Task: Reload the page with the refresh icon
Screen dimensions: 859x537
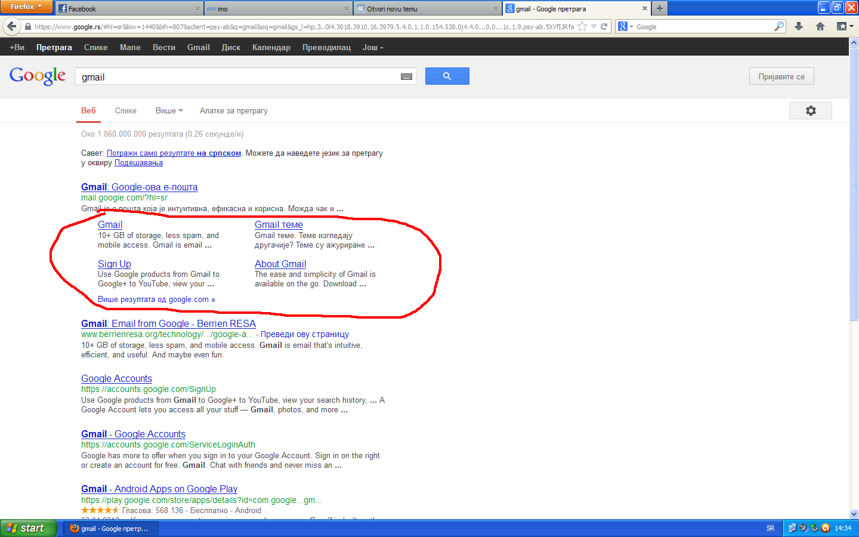Action: click(x=604, y=26)
